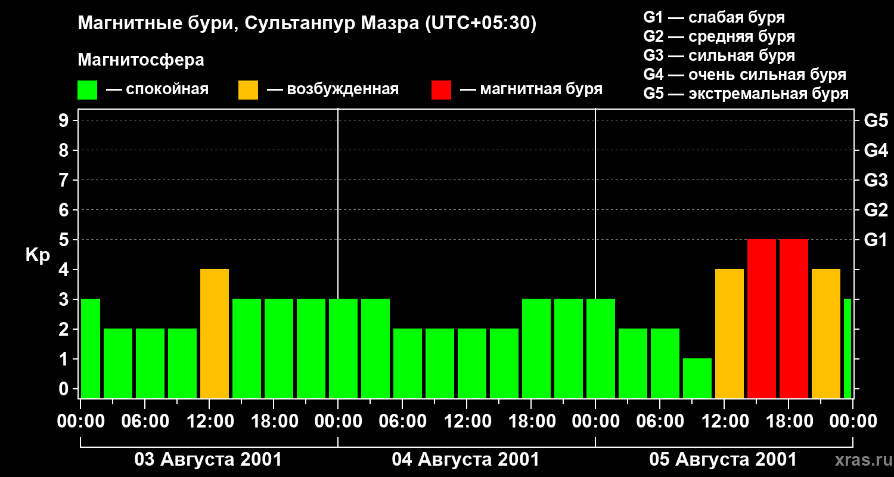The width and height of the screenshot is (894, 477).
Task: Click the 06:00 time label for 03 Августа
Action: coord(145,422)
